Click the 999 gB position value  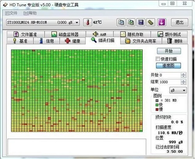176,142
